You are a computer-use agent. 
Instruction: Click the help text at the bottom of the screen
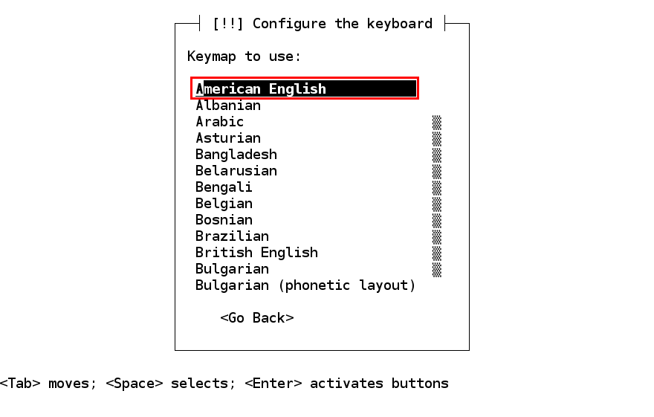224,384
